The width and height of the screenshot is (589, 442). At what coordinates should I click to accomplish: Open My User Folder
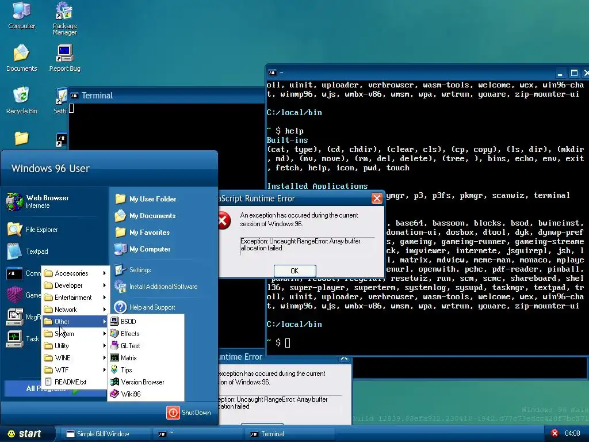click(x=146, y=199)
